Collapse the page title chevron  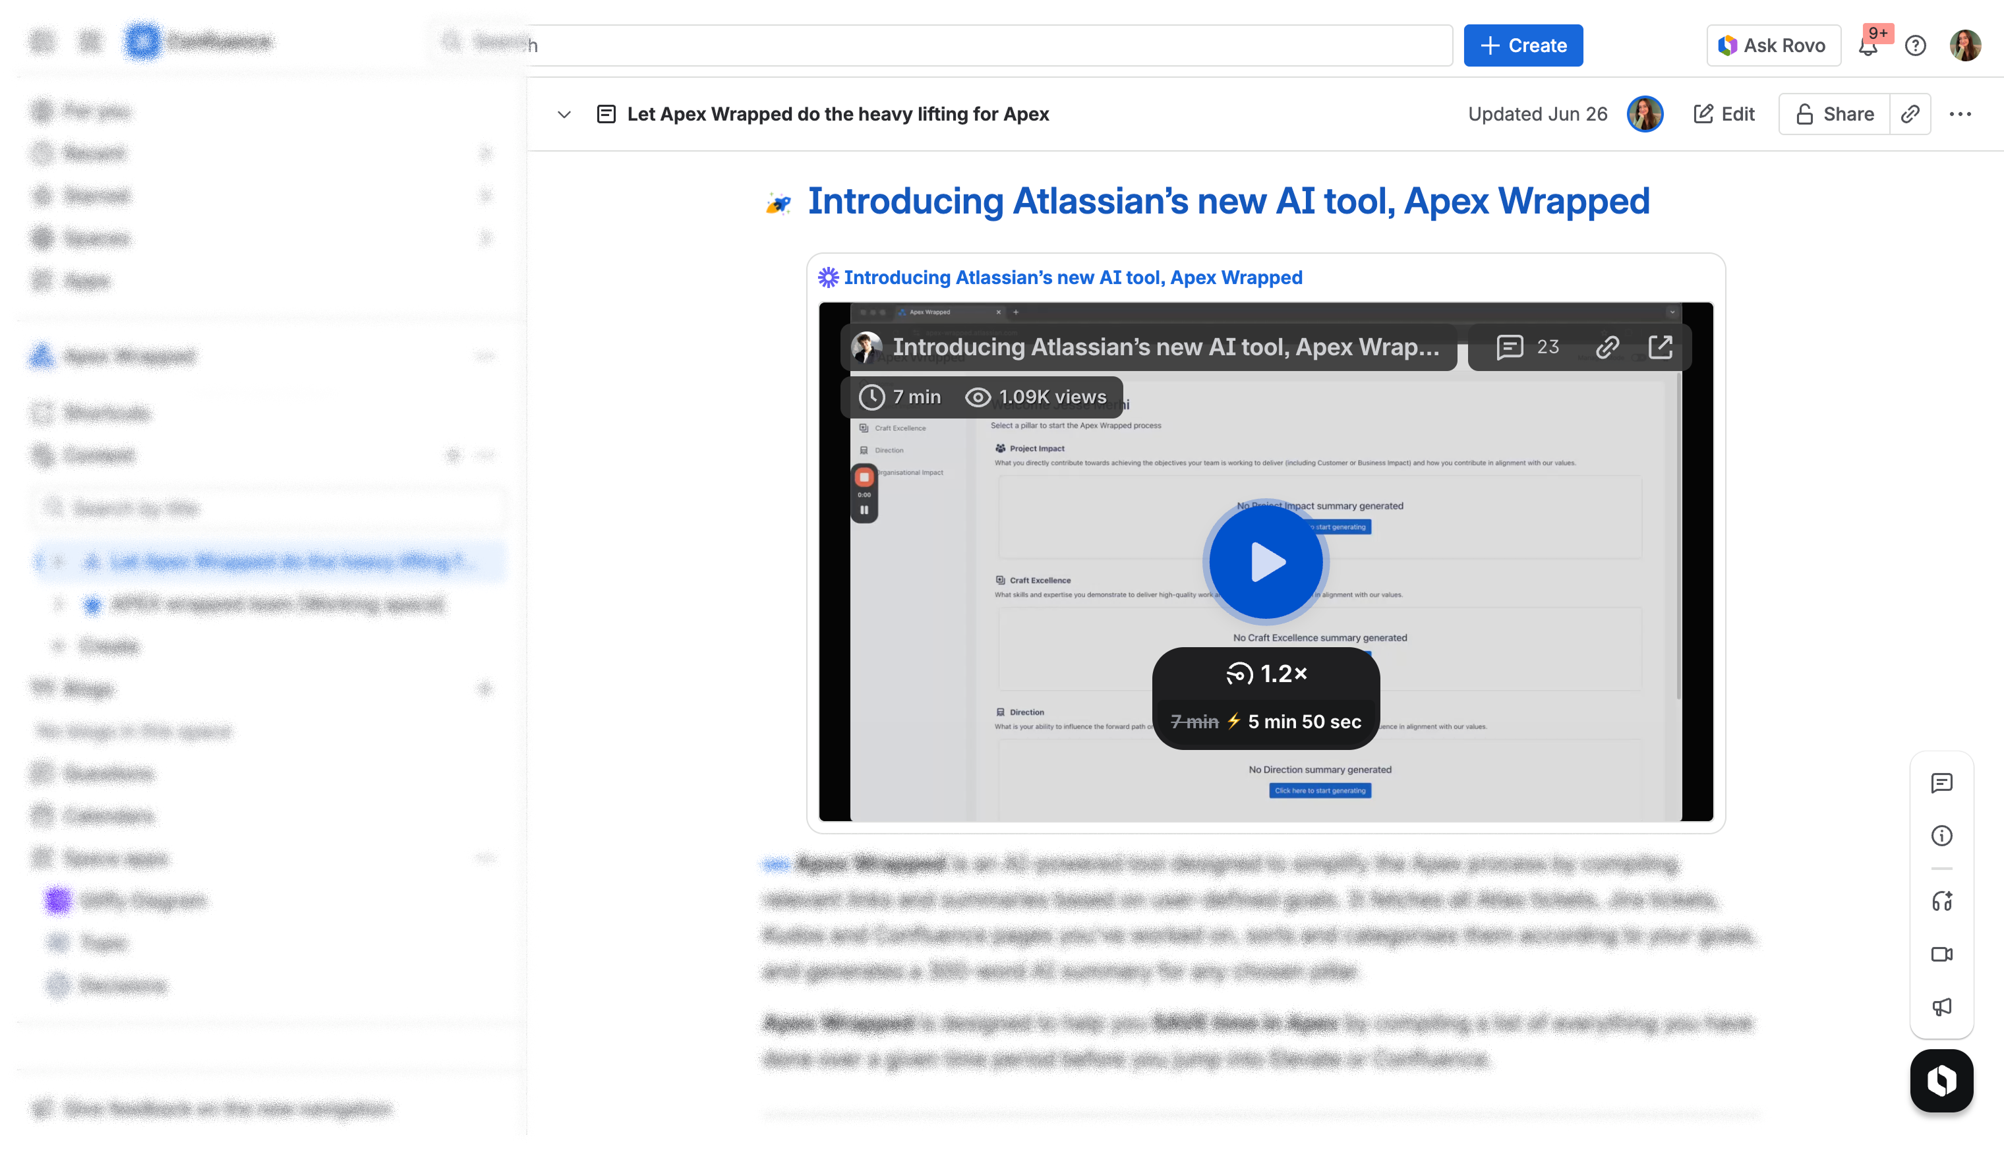point(564,114)
